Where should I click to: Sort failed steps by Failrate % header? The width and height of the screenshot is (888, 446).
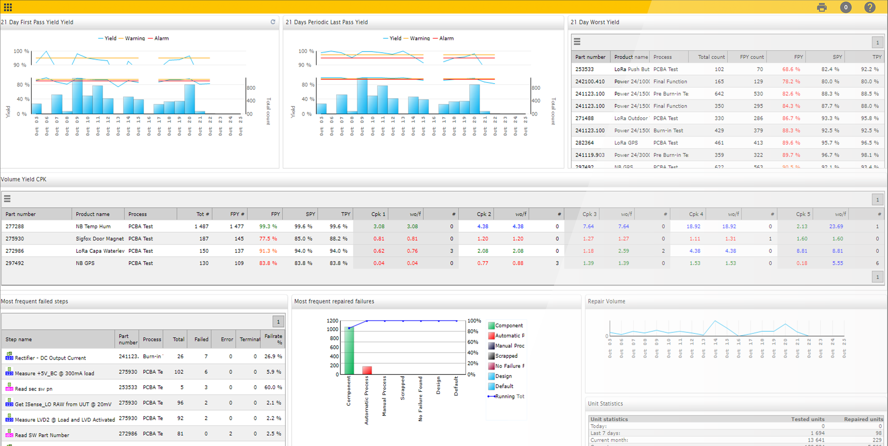tap(273, 339)
